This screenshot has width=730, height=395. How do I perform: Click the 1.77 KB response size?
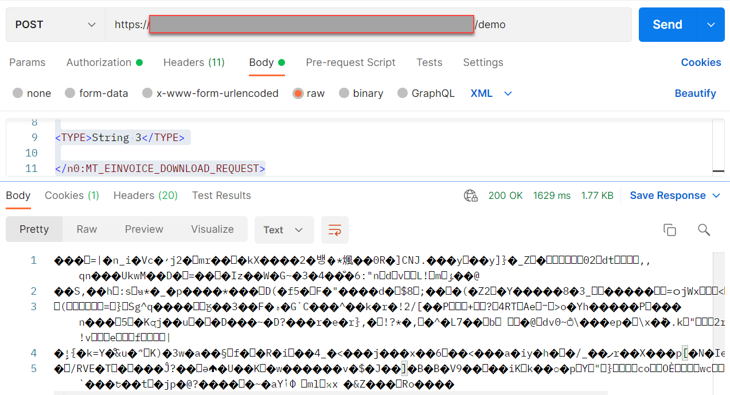pos(597,195)
